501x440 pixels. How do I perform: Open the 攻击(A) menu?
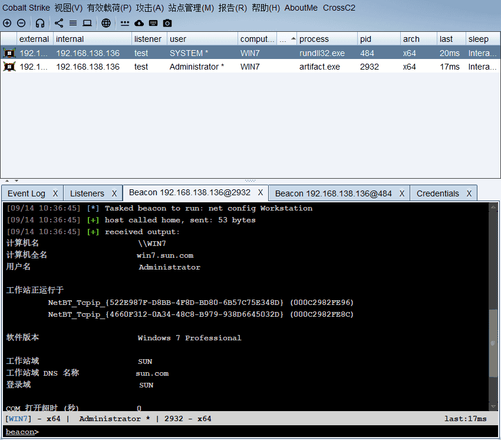point(150,8)
